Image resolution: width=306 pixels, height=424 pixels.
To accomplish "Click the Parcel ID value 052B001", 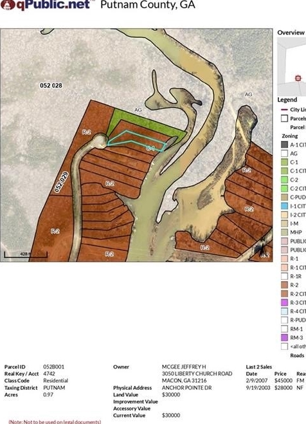I will (54, 367).
